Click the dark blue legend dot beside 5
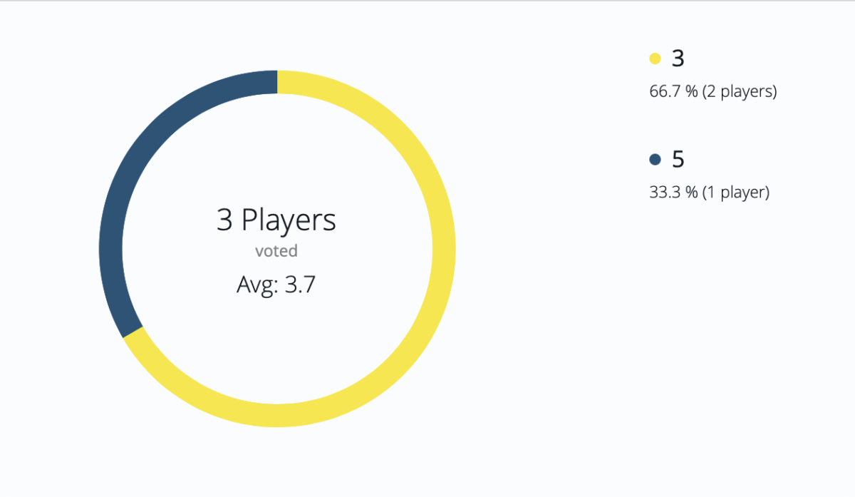855x497 pixels. click(x=655, y=160)
